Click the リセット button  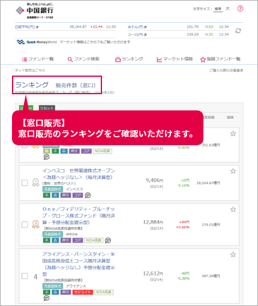pos(47,108)
